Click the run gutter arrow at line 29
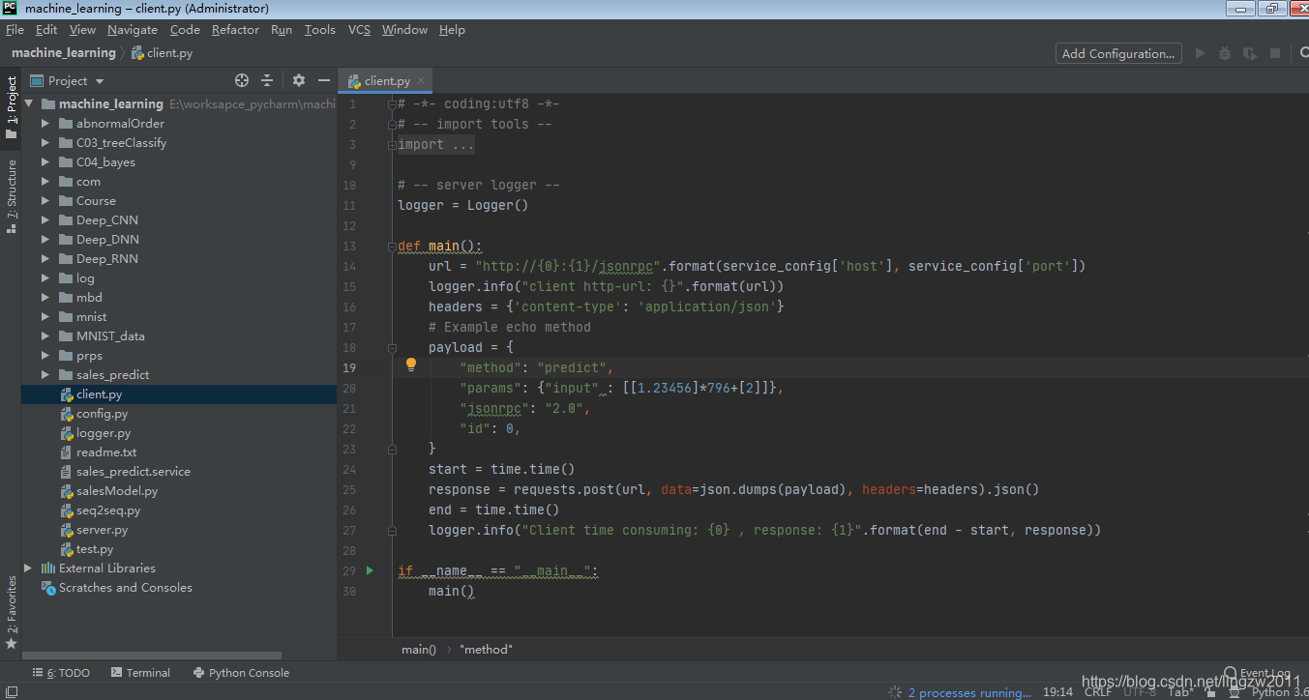The height and width of the screenshot is (700, 1309). pos(370,570)
